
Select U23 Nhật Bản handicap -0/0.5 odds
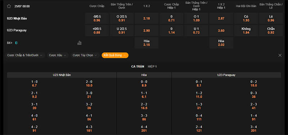[x=97, y=18]
